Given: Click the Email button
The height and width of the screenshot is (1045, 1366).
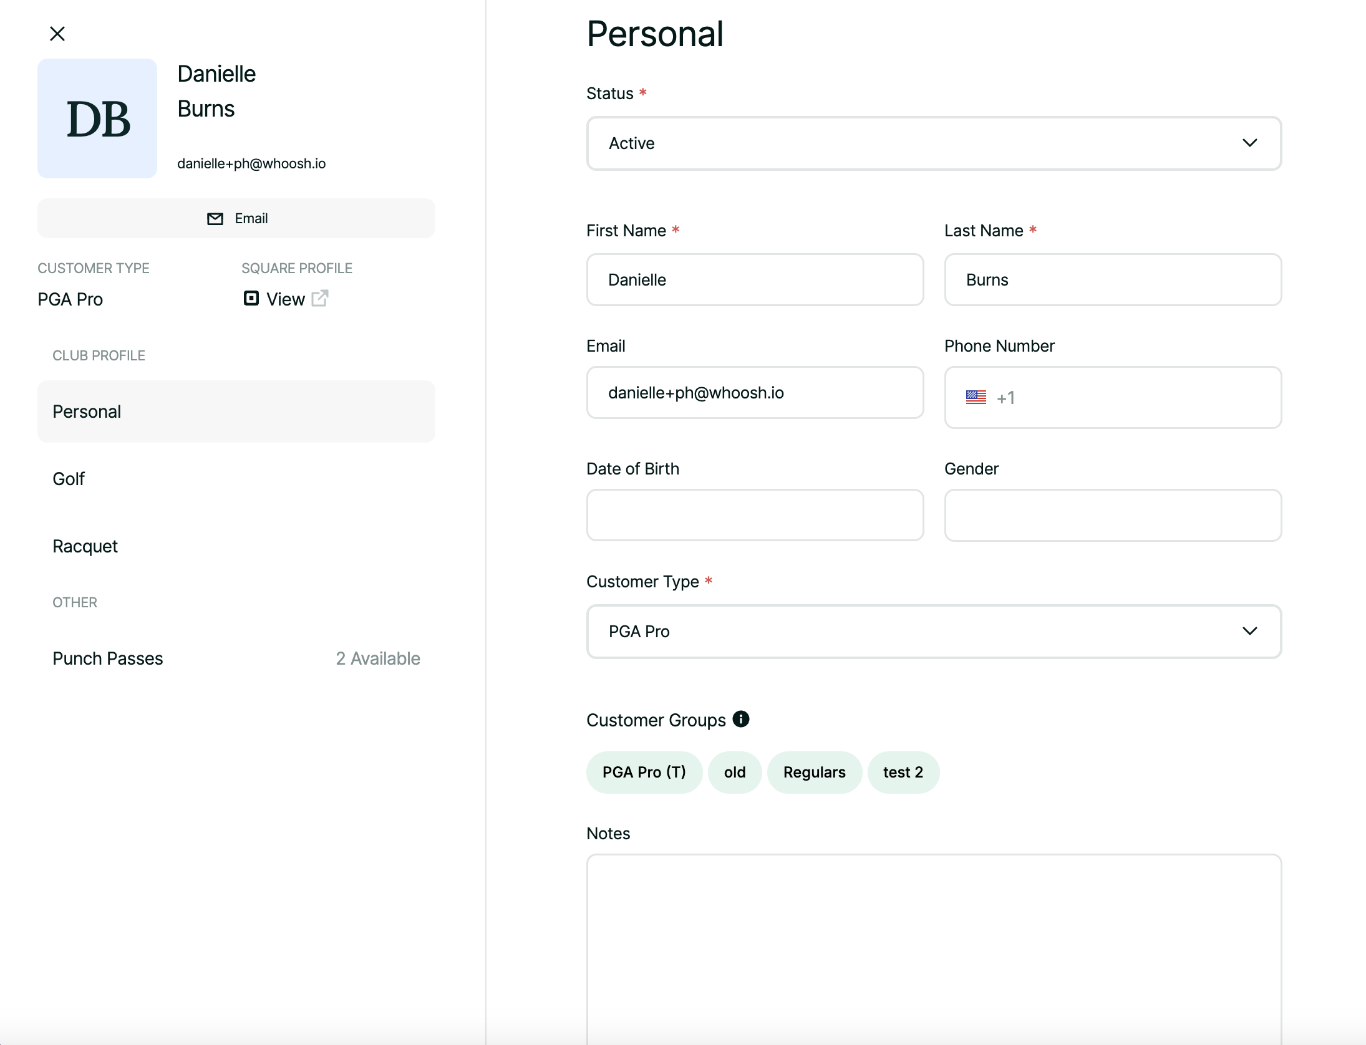Looking at the screenshot, I should 236,218.
